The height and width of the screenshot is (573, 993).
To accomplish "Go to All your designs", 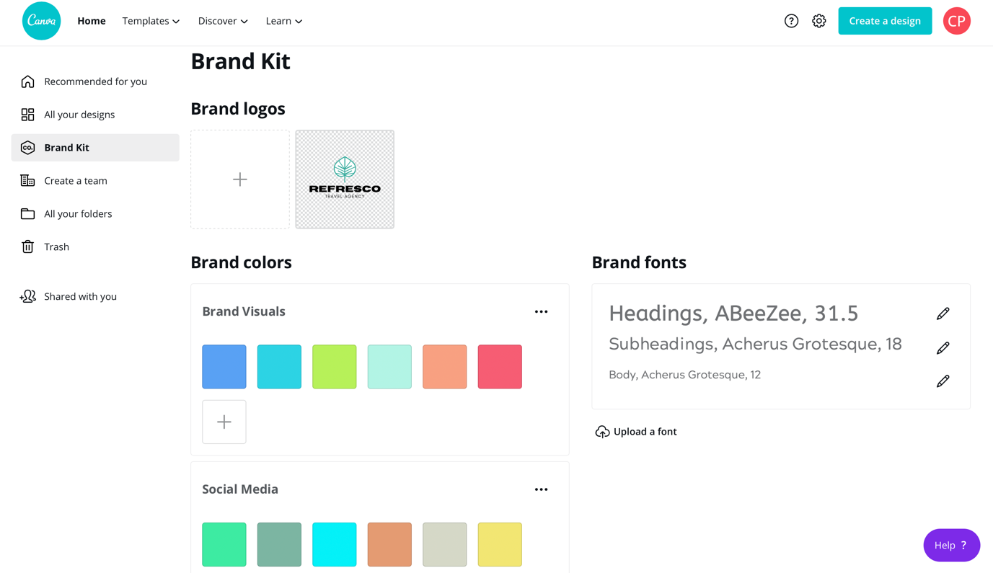I will coord(79,115).
